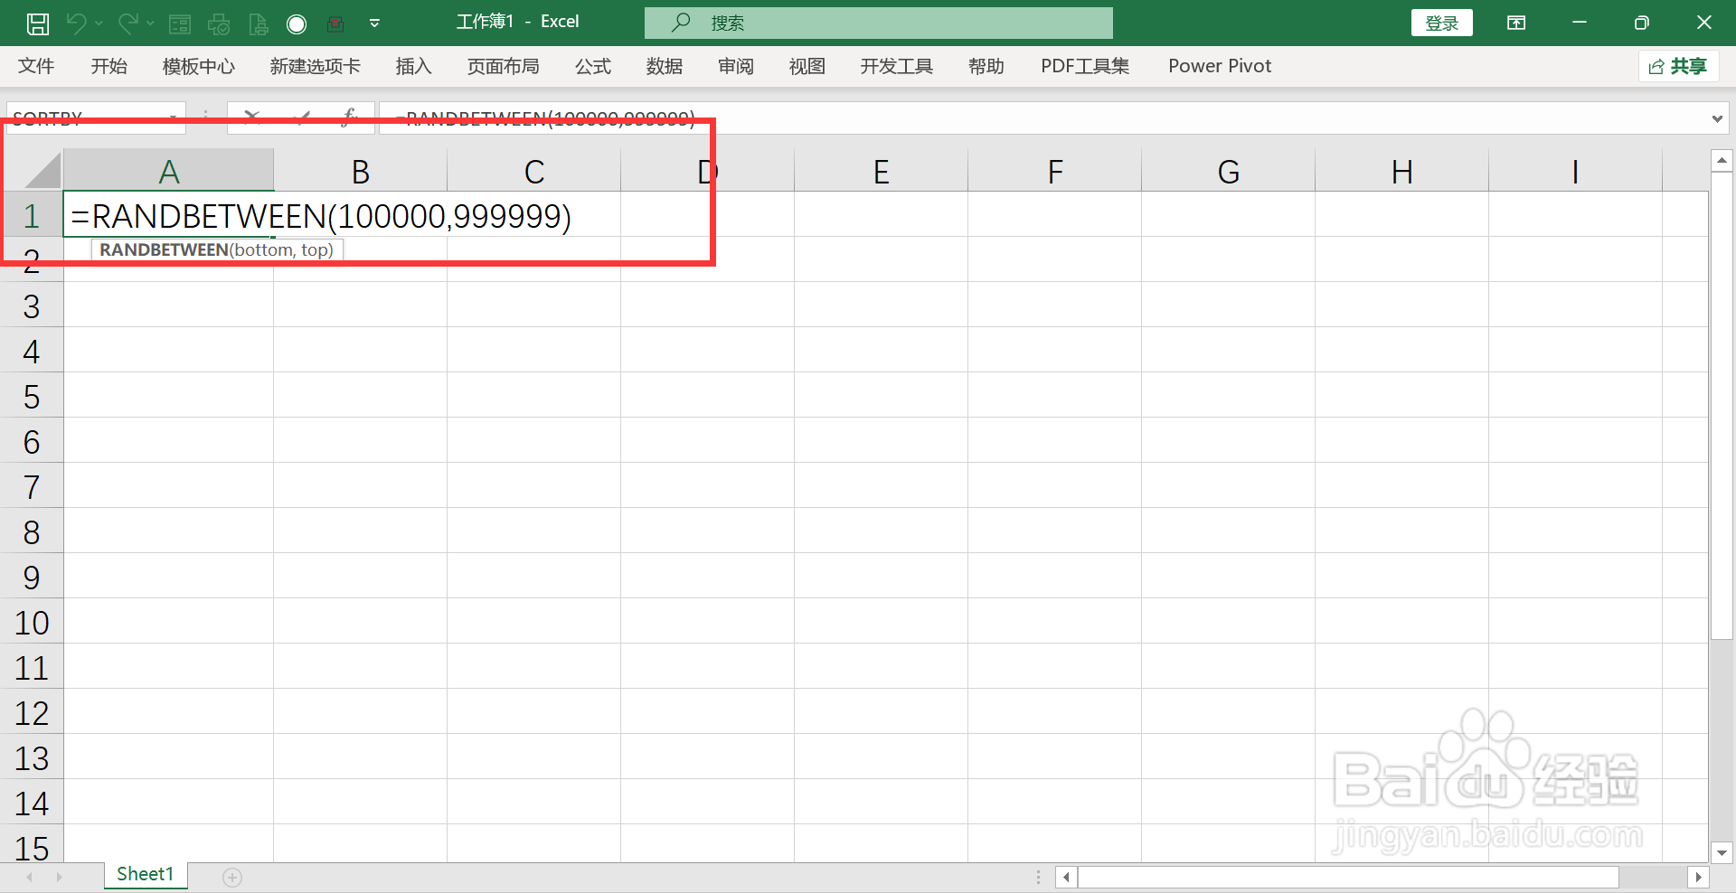Click the 共享 share button
Viewport: 1736px width, 893px height.
coord(1678,66)
